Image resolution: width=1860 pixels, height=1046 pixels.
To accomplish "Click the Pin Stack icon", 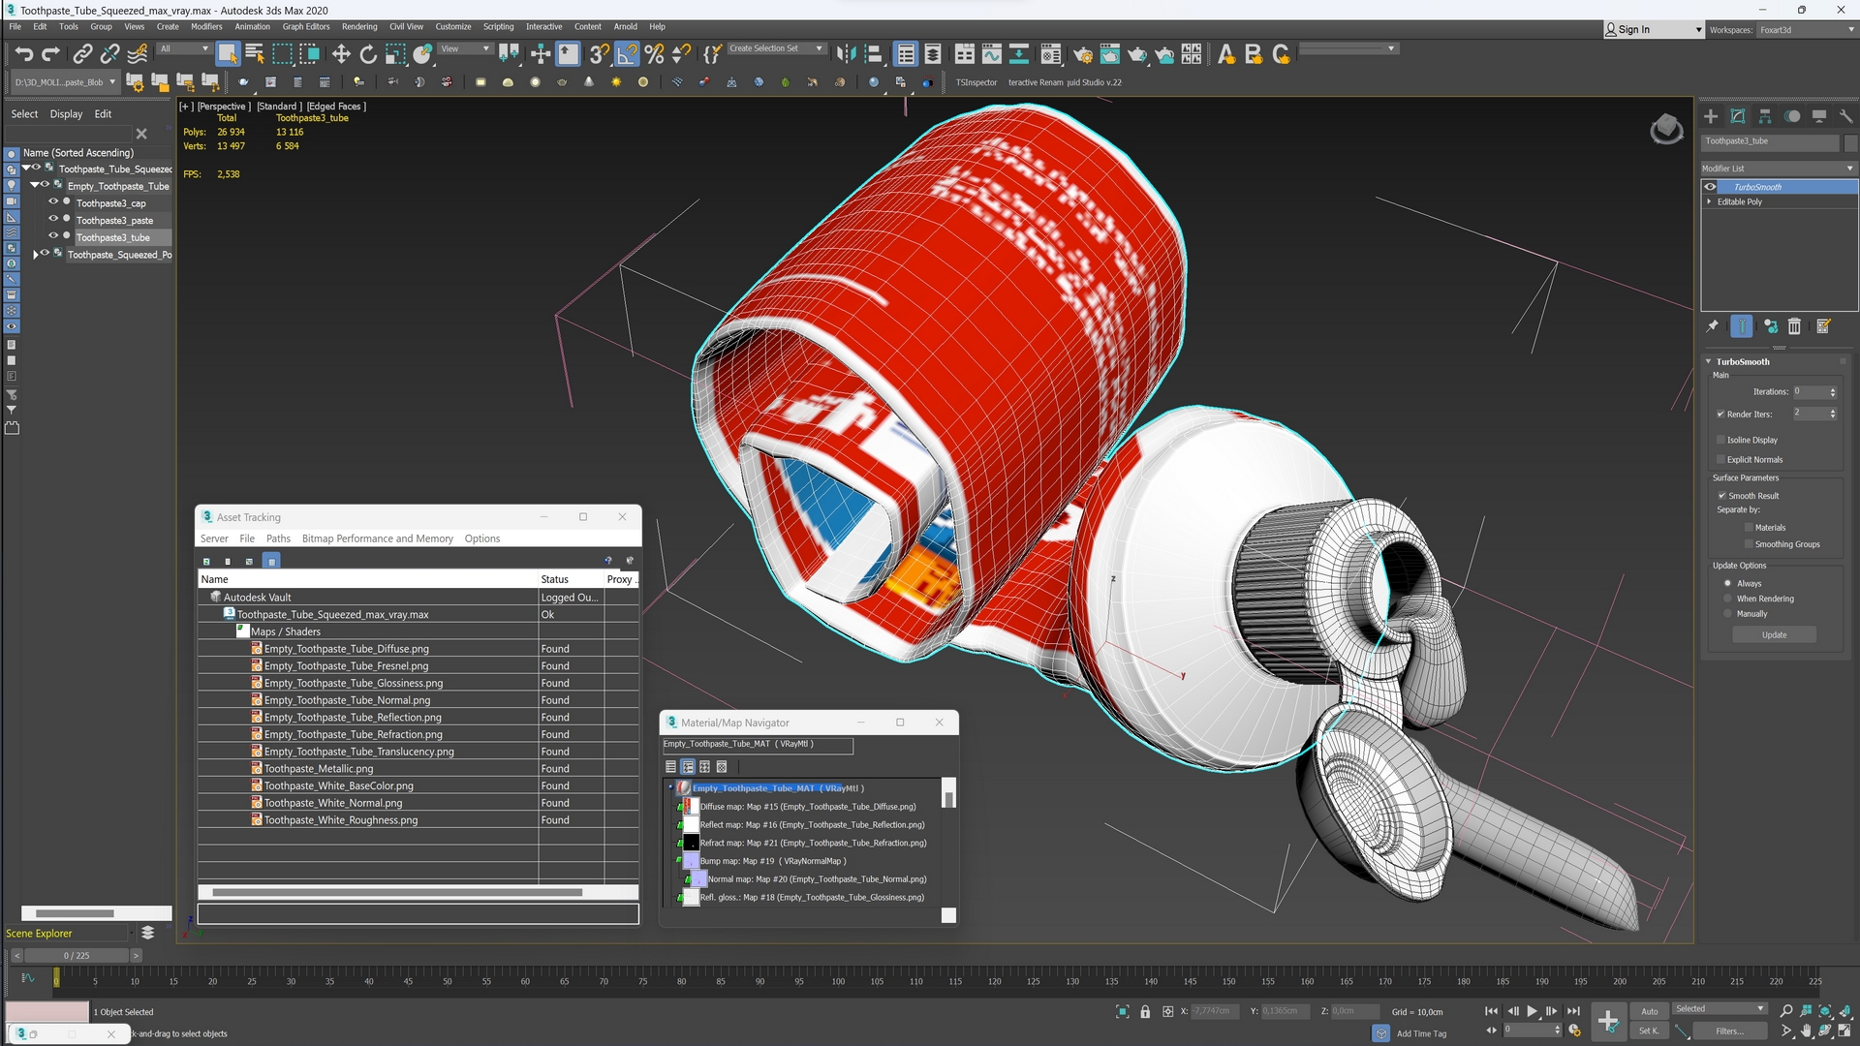I will [x=1713, y=326].
